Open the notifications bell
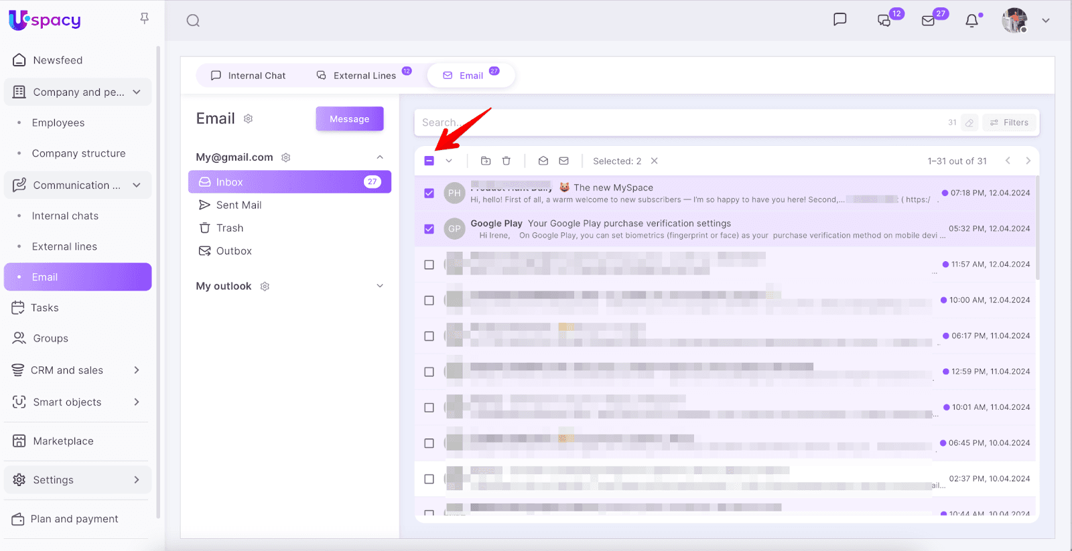 [972, 21]
